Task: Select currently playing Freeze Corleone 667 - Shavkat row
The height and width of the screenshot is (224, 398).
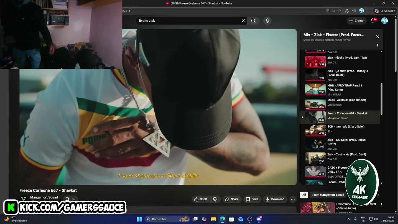Action: (x=340, y=117)
